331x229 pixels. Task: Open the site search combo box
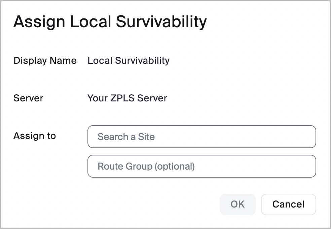[201, 137]
